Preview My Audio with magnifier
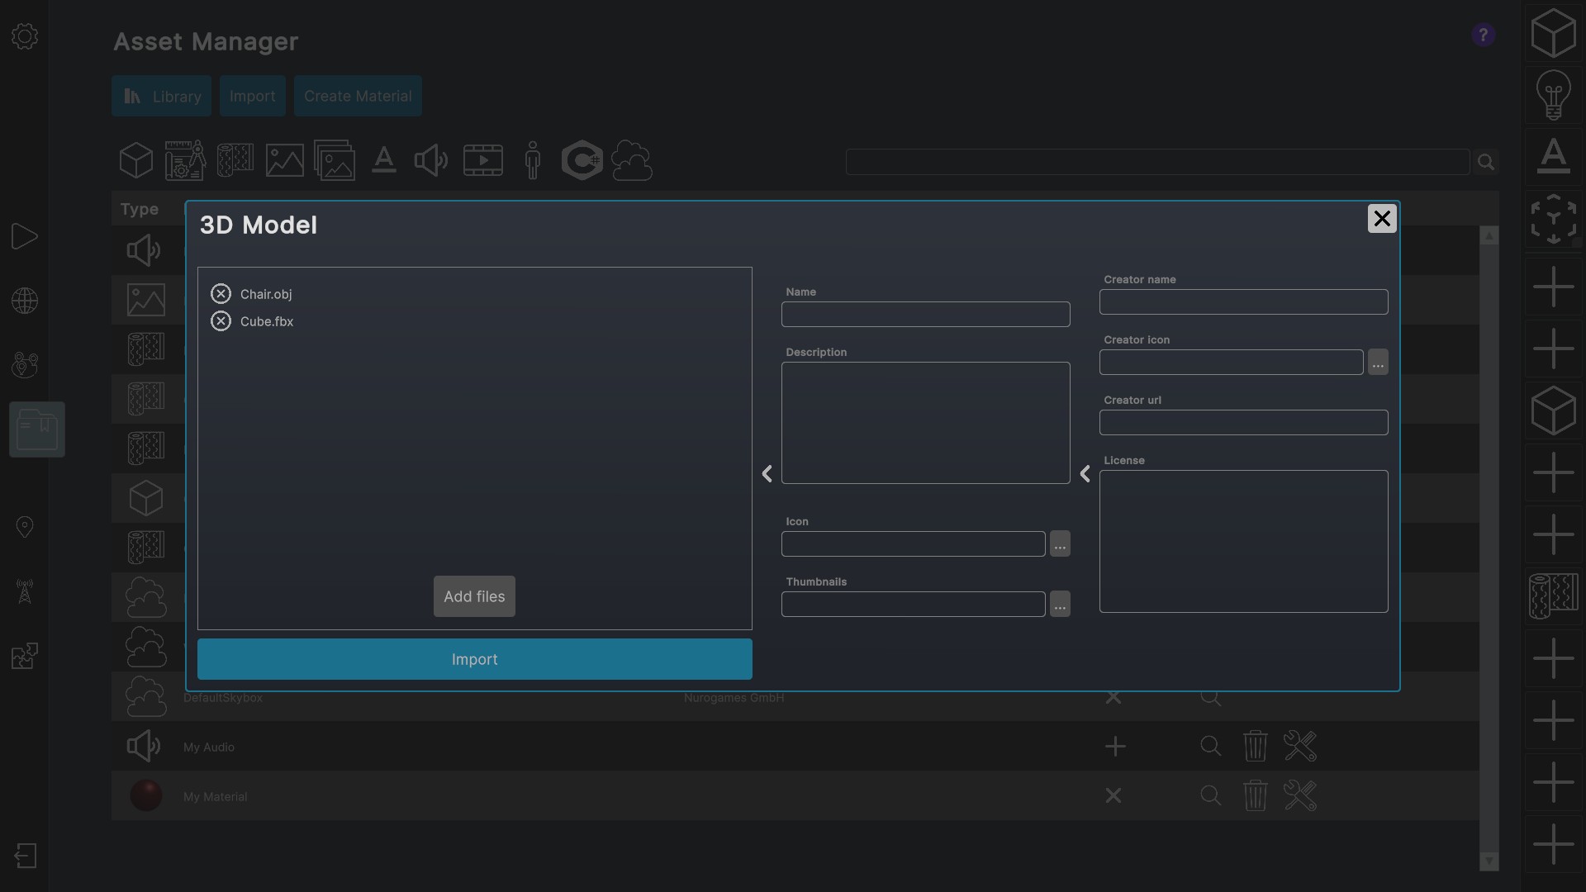 (1211, 747)
